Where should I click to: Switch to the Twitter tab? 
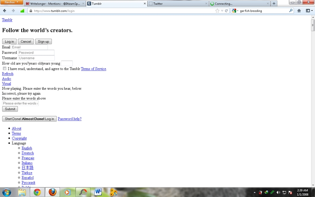178,4
